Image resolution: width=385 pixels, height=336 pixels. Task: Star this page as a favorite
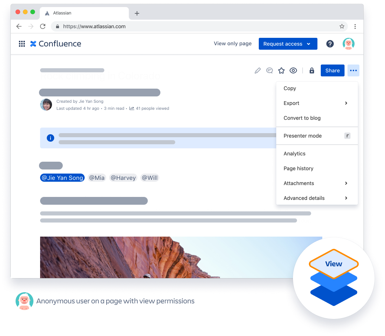(281, 70)
